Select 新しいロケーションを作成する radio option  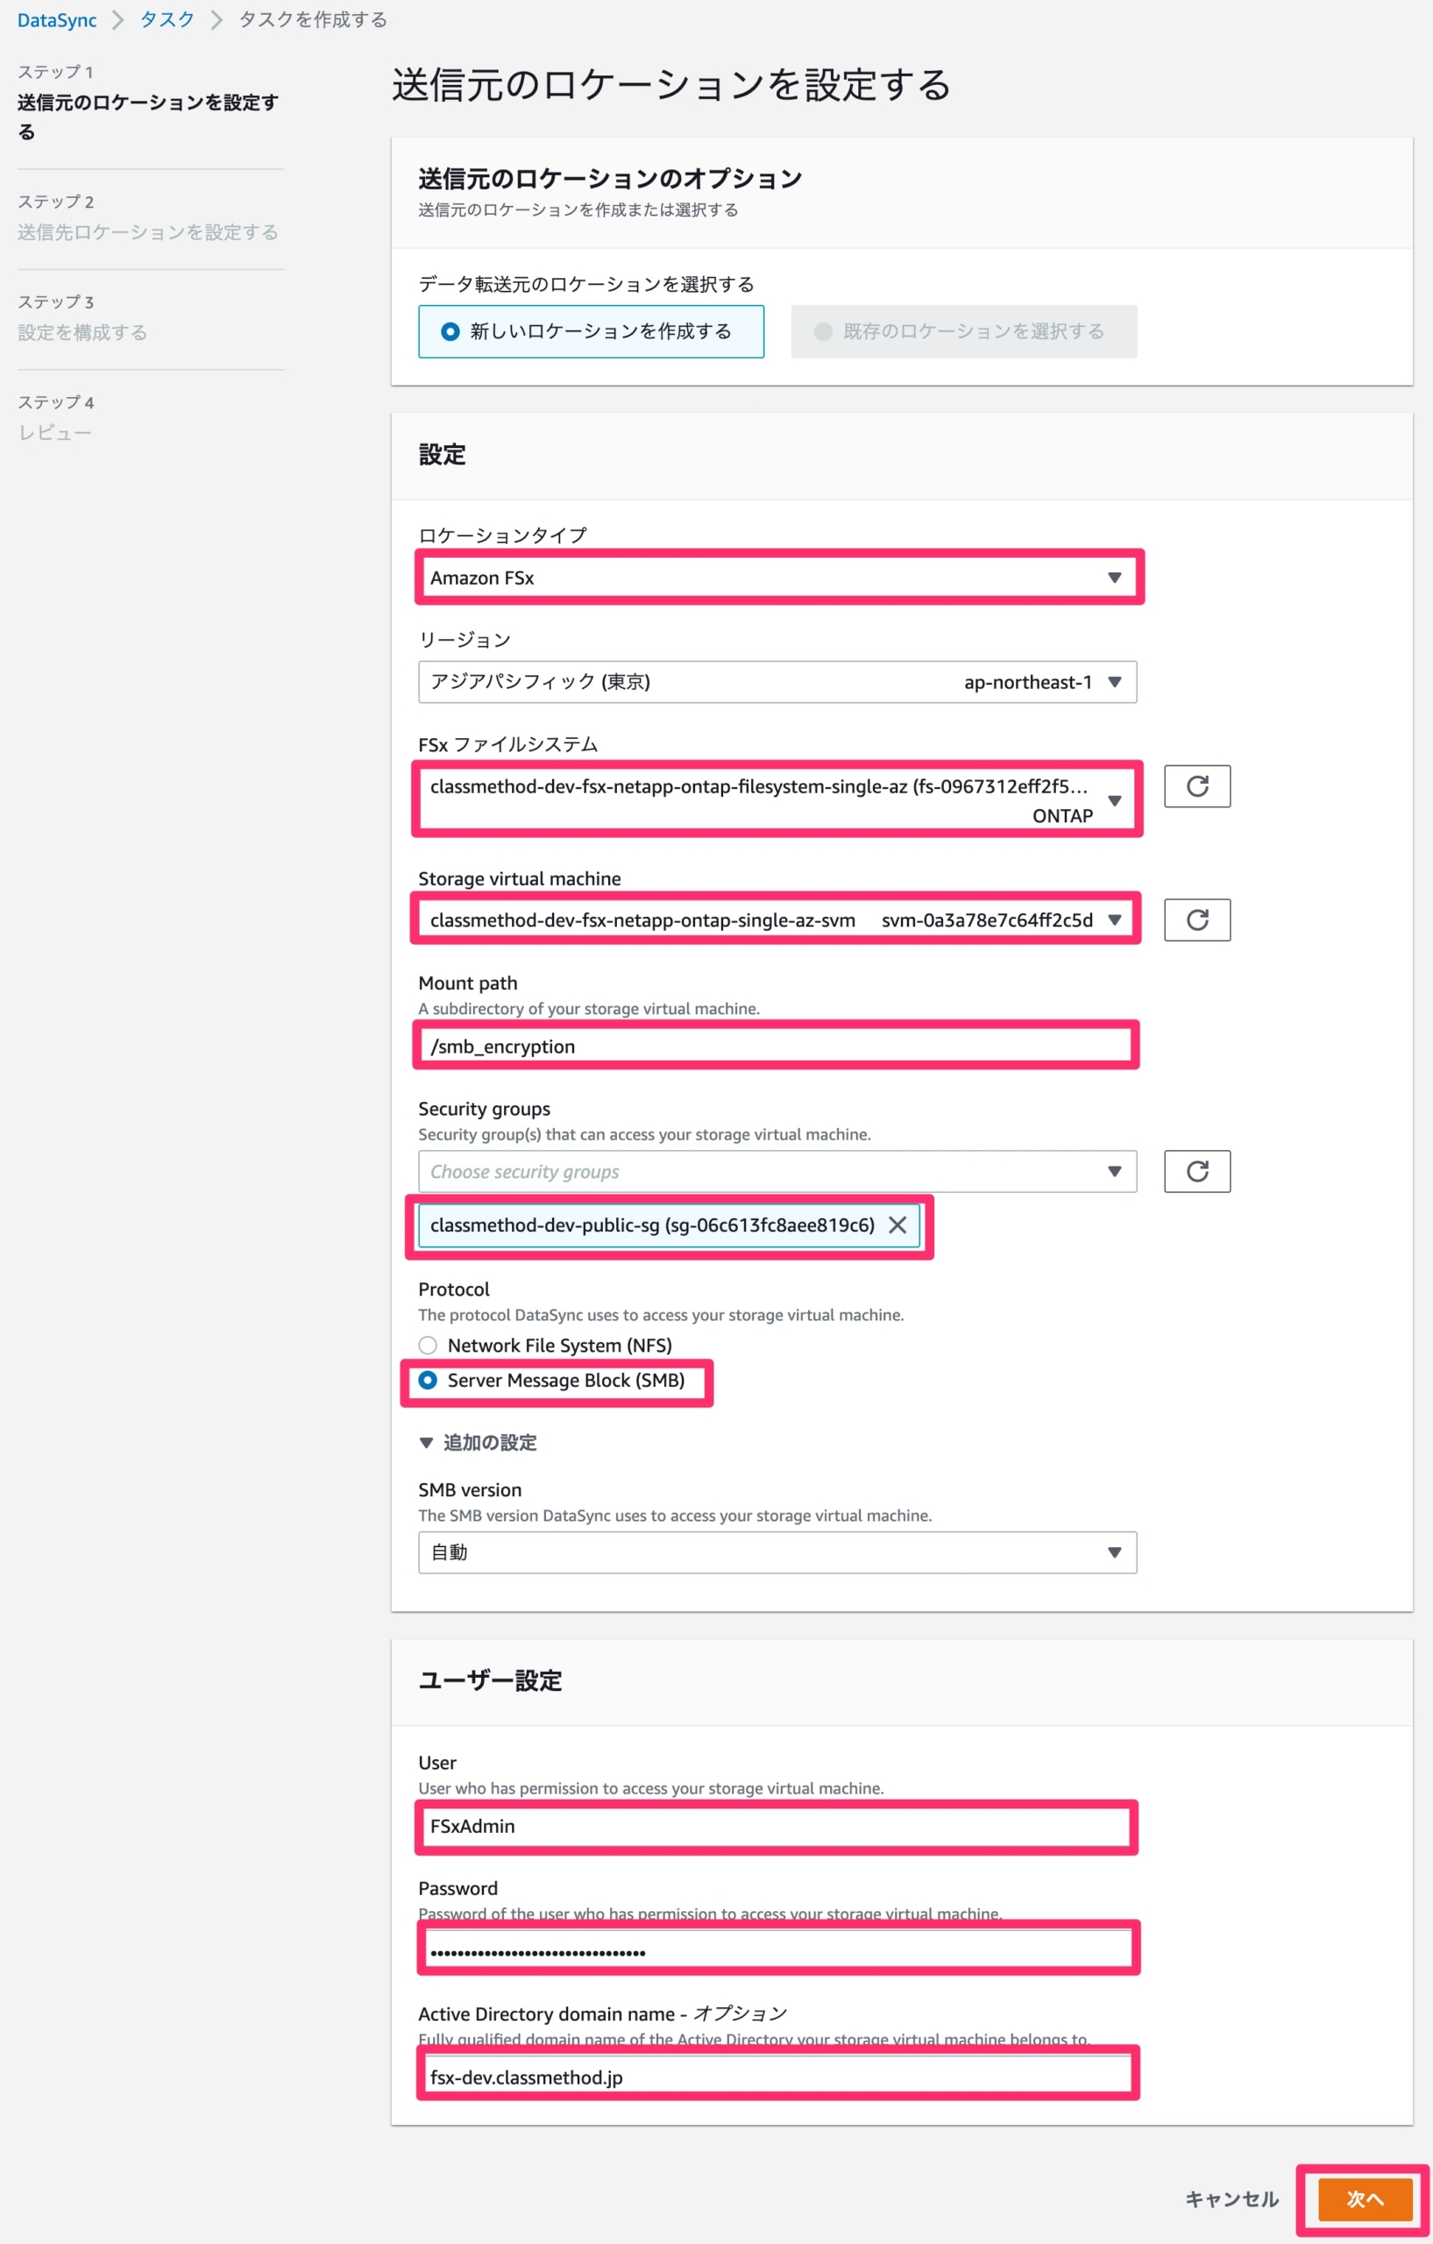pos(591,330)
